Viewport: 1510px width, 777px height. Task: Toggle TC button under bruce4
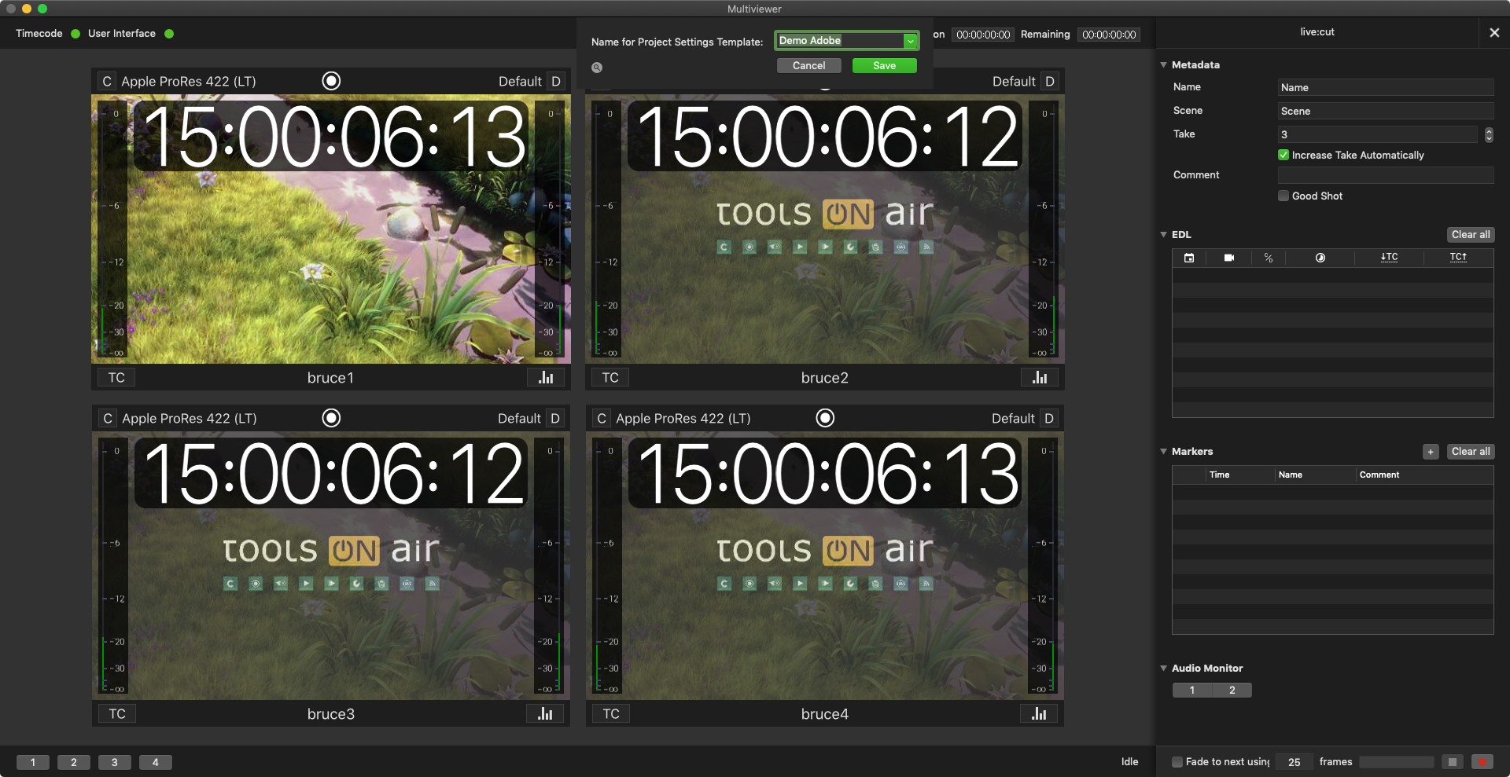611,714
